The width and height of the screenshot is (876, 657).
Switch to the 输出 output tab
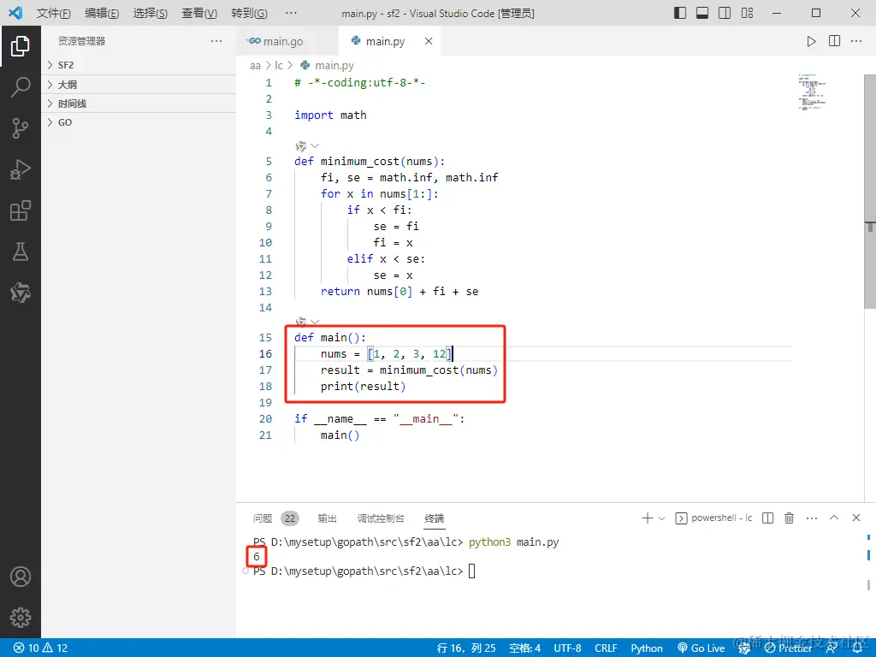tap(327, 518)
